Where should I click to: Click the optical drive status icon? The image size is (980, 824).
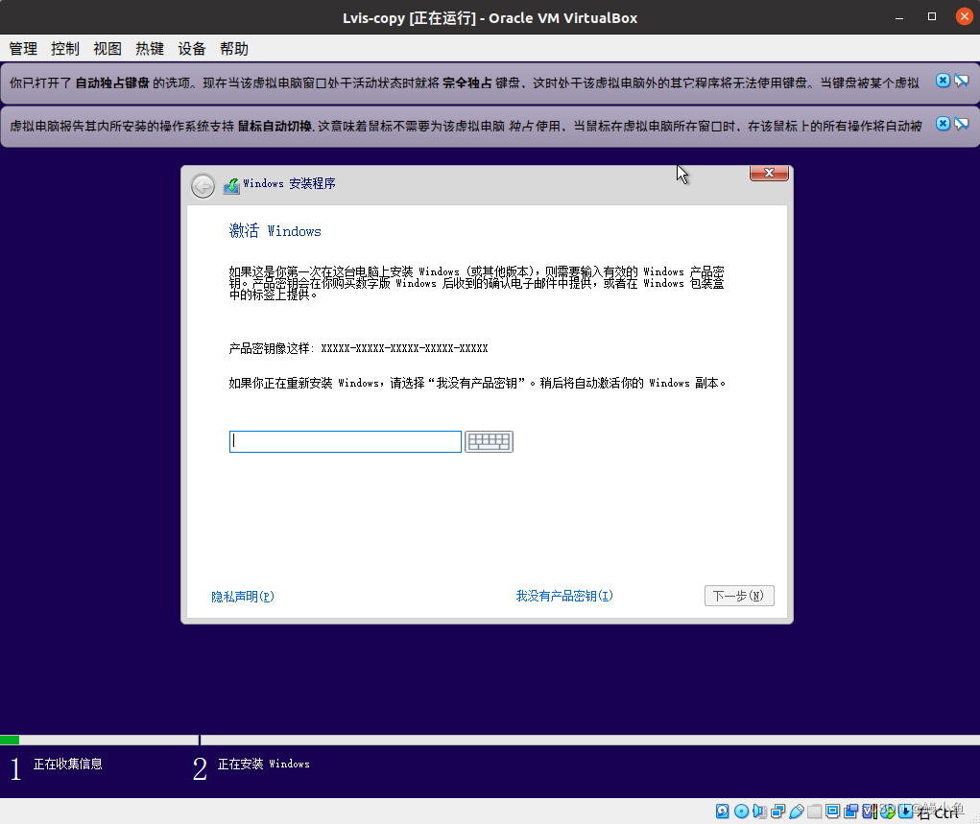click(740, 812)
